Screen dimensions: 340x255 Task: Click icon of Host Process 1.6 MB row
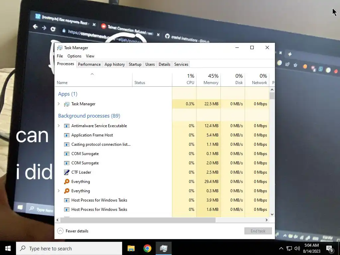[x=66, y=210]
